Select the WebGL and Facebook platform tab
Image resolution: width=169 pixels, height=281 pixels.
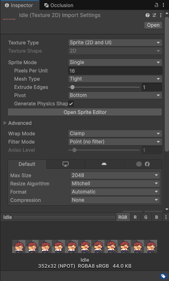tap(143, 164)
